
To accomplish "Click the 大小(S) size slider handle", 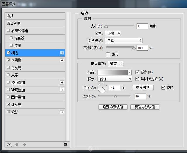I will pos(106,27).
